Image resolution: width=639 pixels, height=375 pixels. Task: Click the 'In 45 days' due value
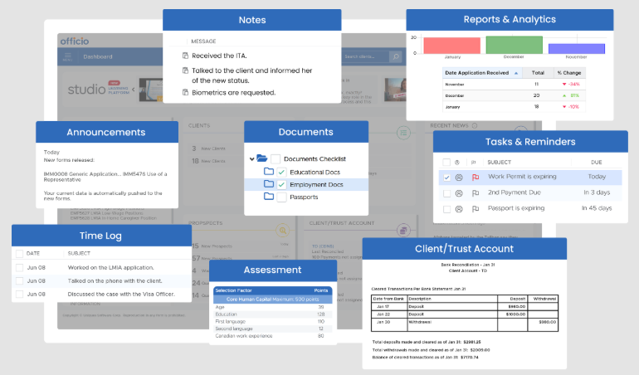coord(596,208)
